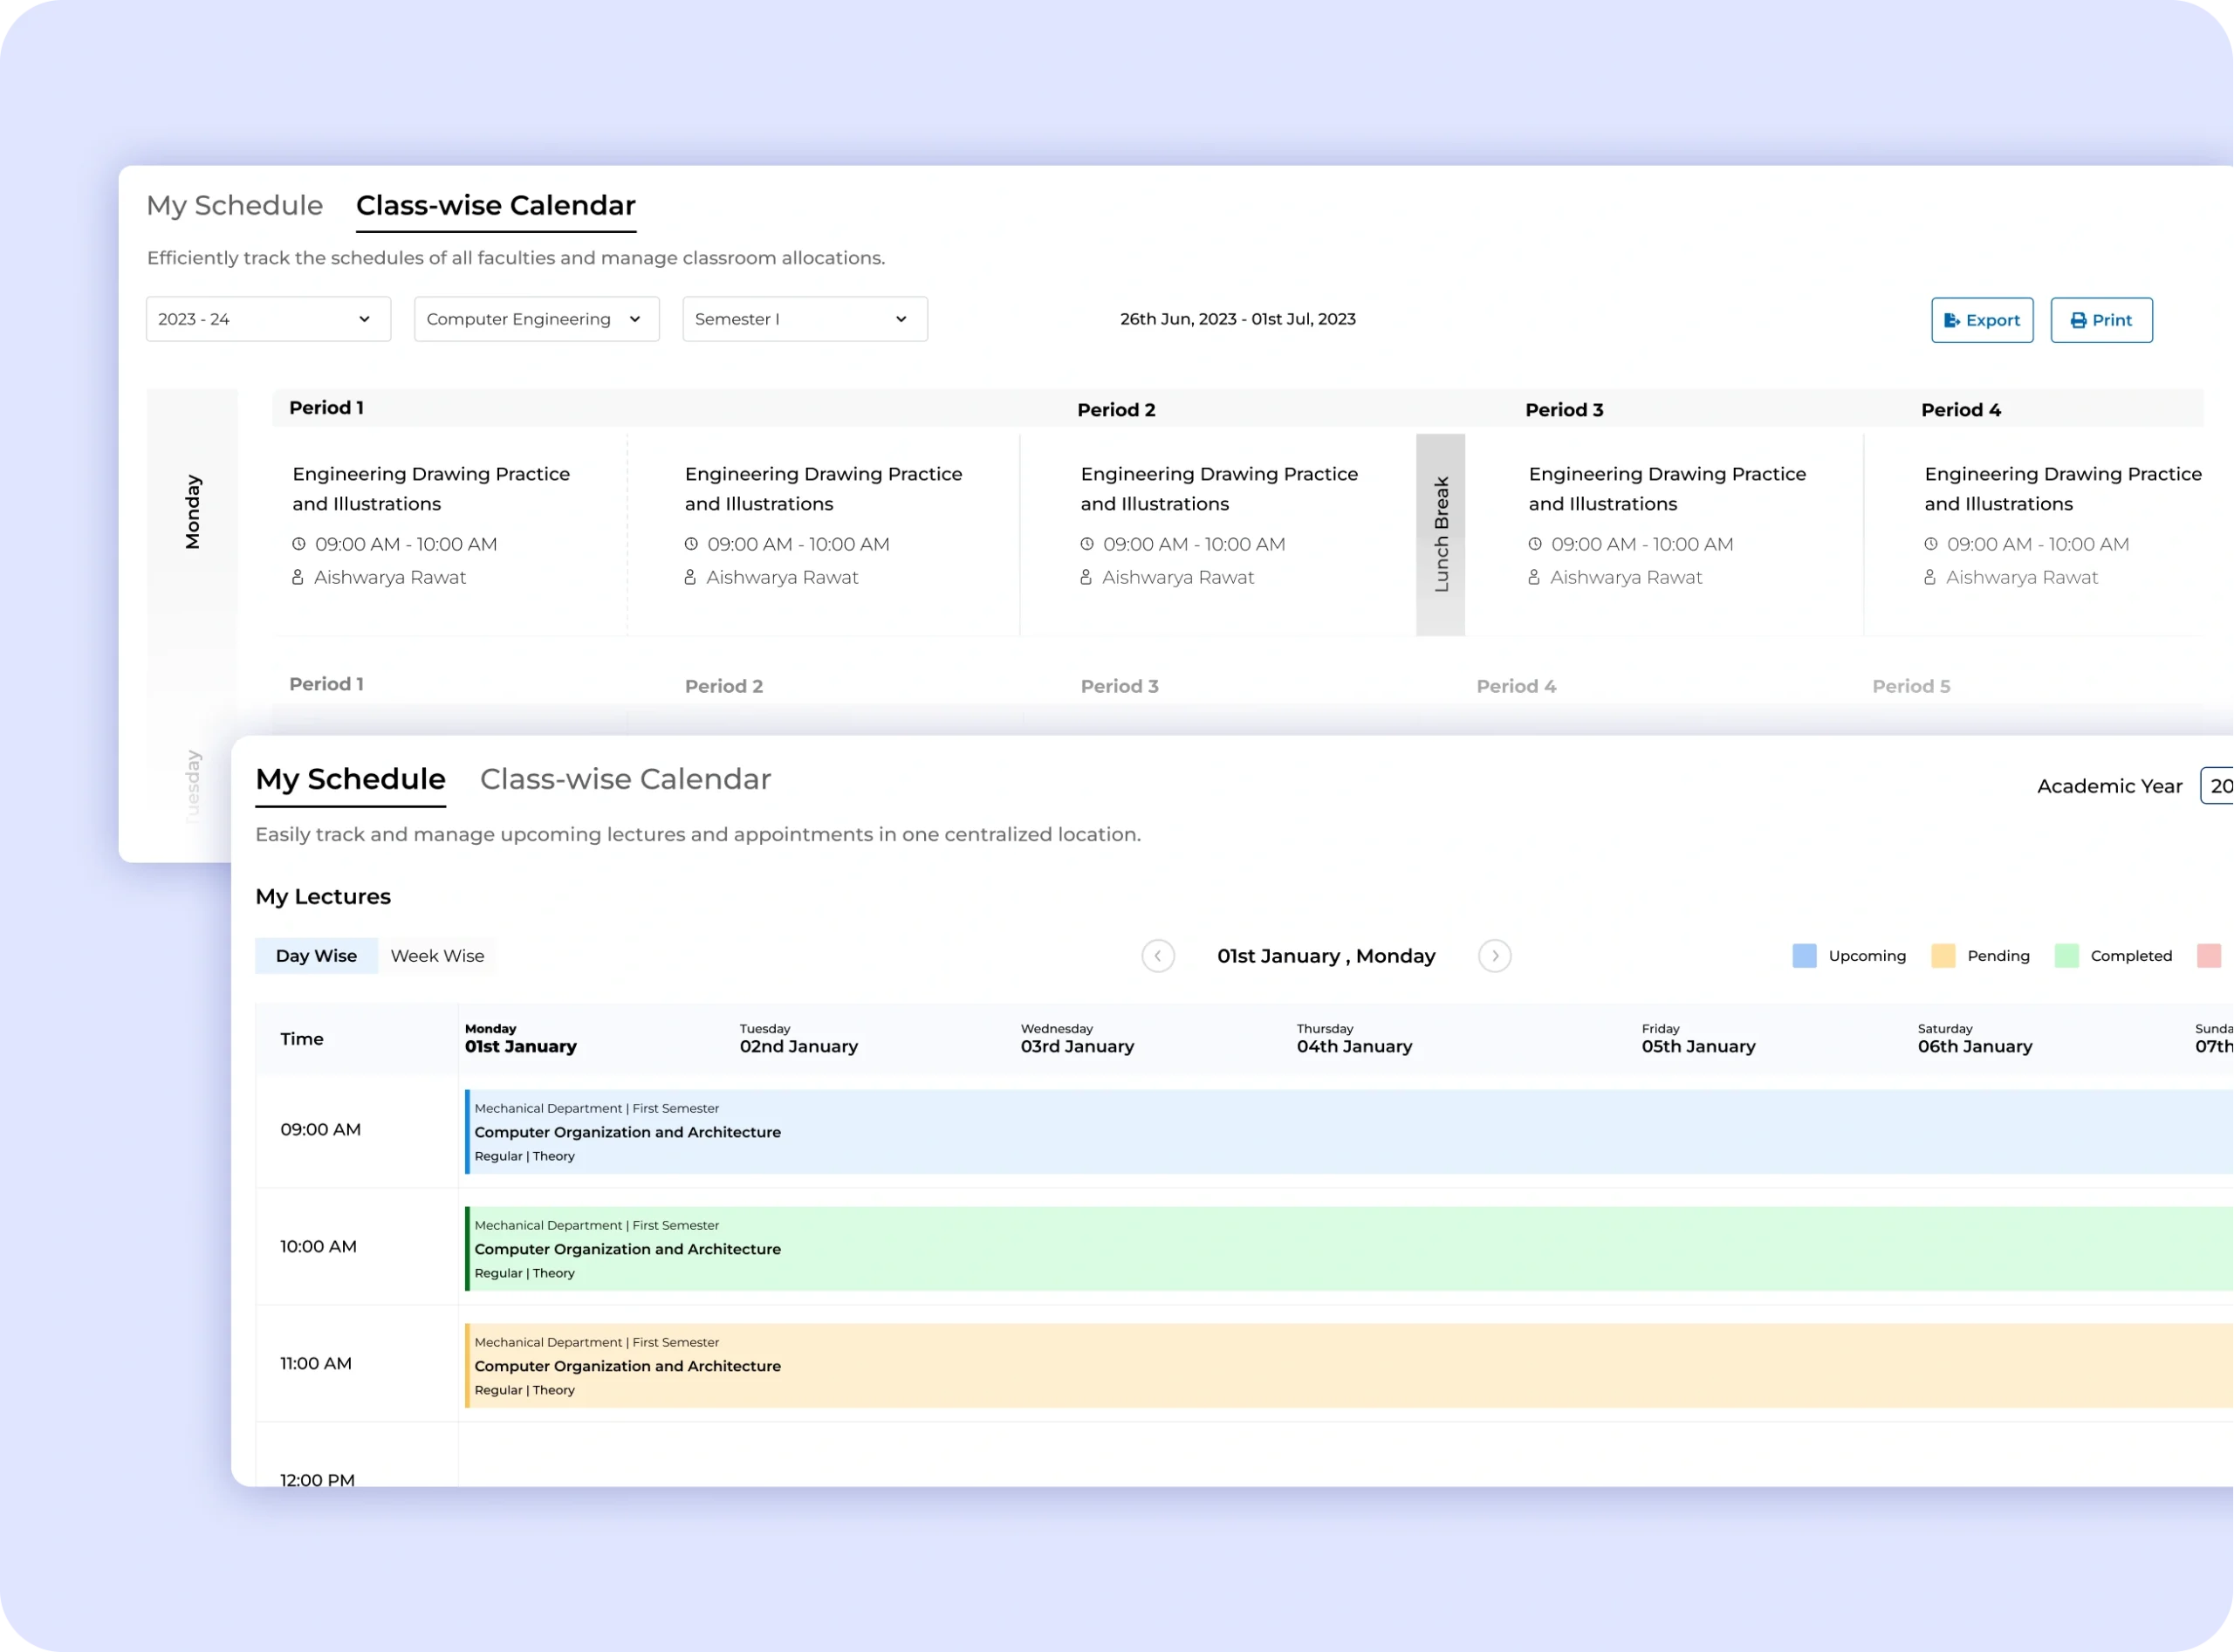Select the Tuesday 02nd January column header
The image size is (2234, 1652).
tap(798, 1039)
